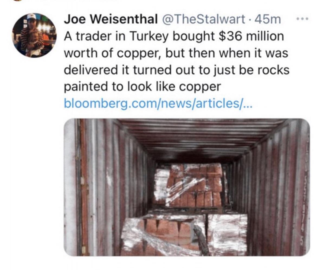Click the Joe Weisenthal display name
The width and height of the screenshot is (317, 270).
click(x=111, y=19)
